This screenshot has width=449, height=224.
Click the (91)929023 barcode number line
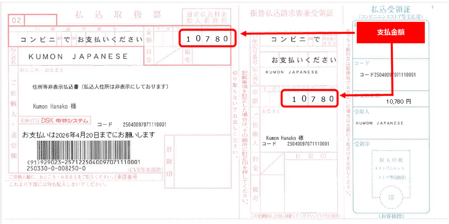84,162
